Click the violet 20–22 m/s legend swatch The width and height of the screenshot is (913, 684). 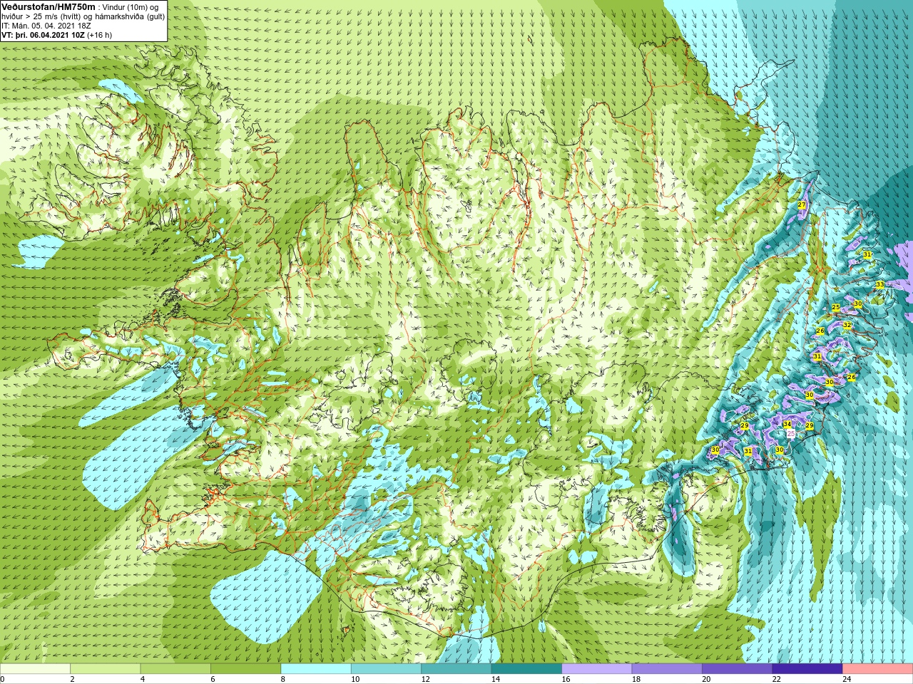point(738,669)
